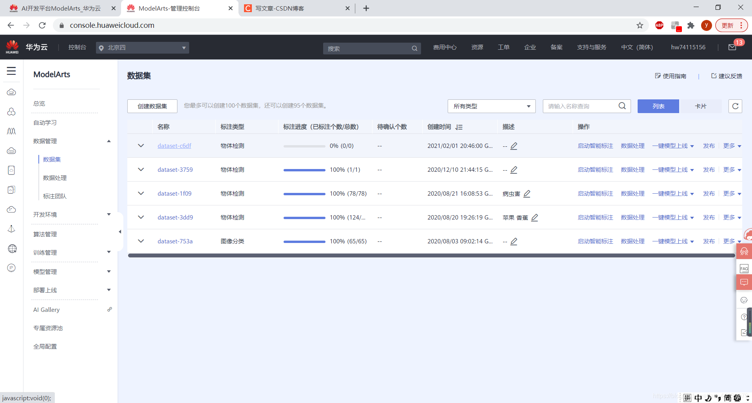The height and width of the screenshot is (403, 752).
Task: Select 数据处理 in the sidebar
Action: click(55, 178)
